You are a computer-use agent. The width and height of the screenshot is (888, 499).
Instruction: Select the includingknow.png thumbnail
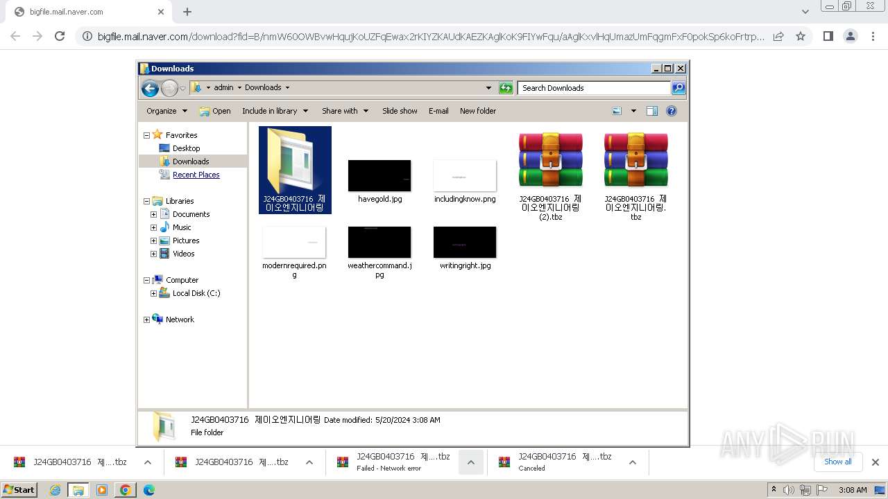465,175
